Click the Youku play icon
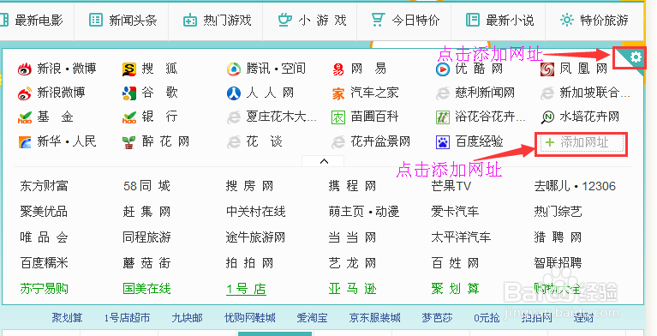 pyautogui.click(x=443, y=69)
